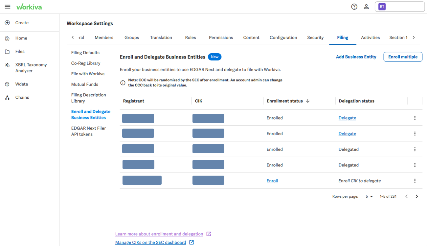Click 'Enroll CIK to delegate' text
The width and height of the screenshot is (427, 246).
[x=360, y=181]
